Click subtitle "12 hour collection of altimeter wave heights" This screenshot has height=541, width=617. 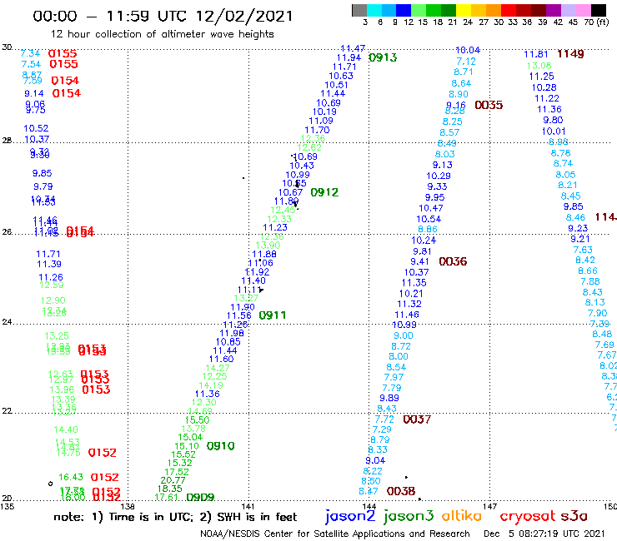pyautogui.click(x=162, y=34)
